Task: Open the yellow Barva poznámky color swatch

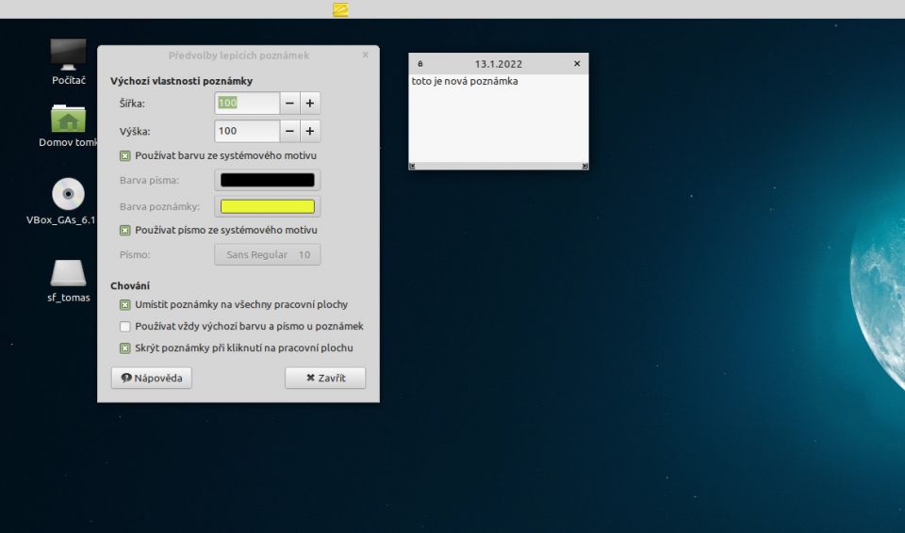Action: [267, 206]
